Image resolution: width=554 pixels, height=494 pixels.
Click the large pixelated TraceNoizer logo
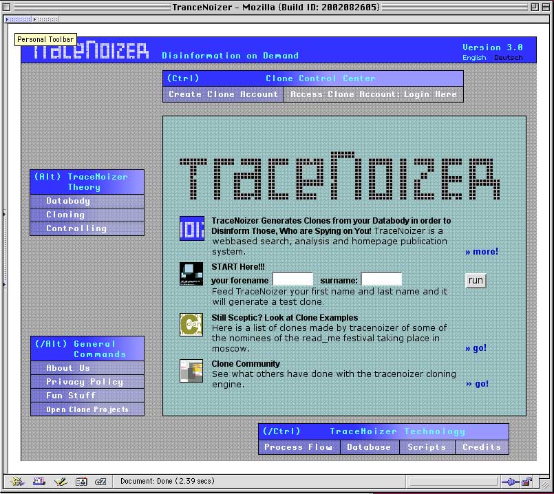point(339,176)
